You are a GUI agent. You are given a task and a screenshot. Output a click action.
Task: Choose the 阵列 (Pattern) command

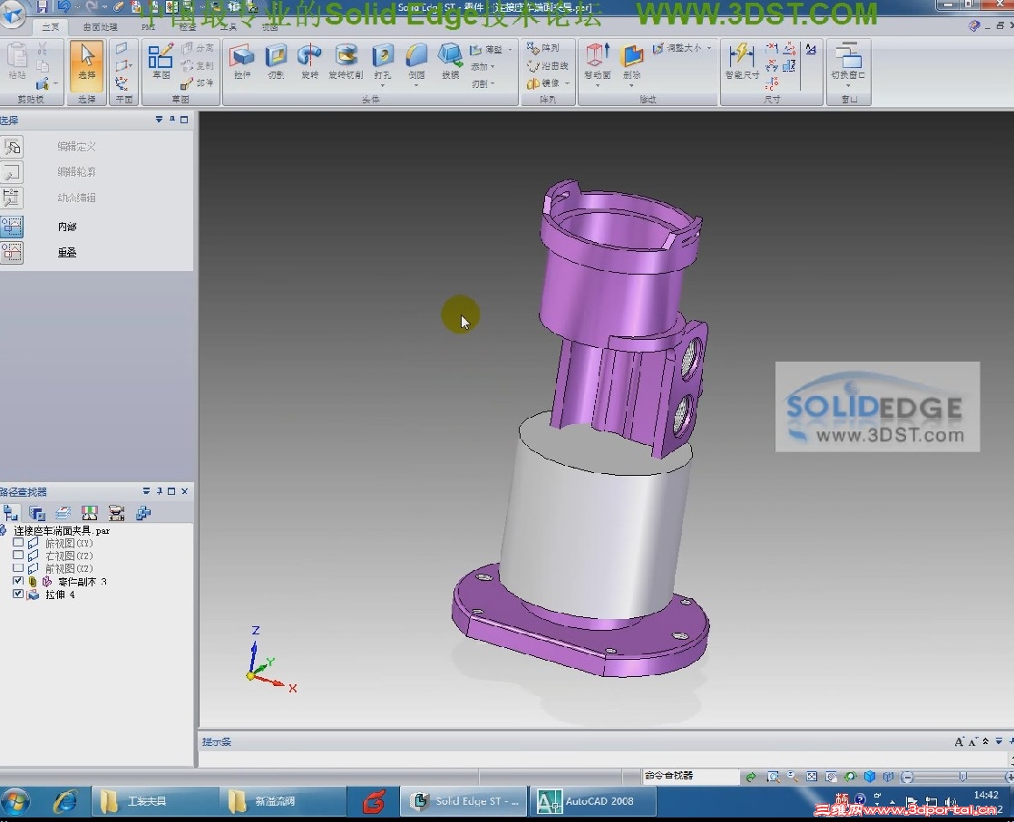pos(543,48)
